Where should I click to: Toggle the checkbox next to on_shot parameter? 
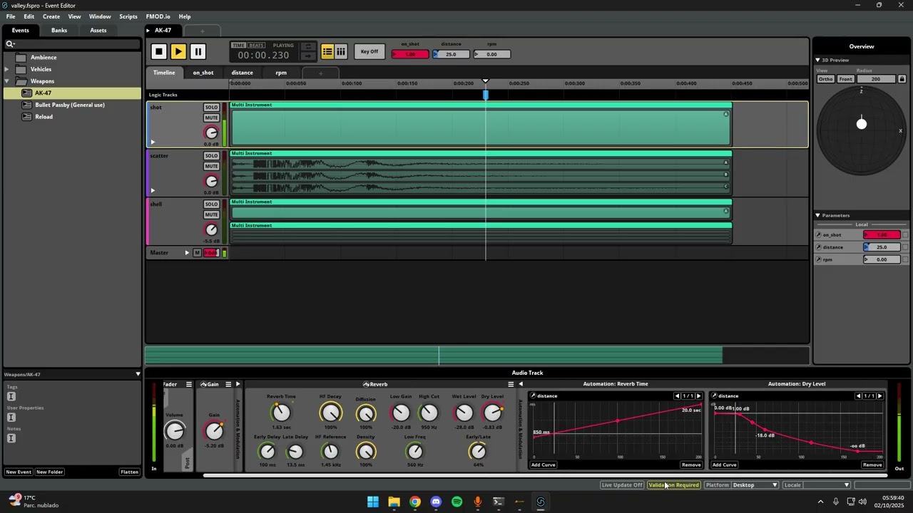(x=905, y=235)
